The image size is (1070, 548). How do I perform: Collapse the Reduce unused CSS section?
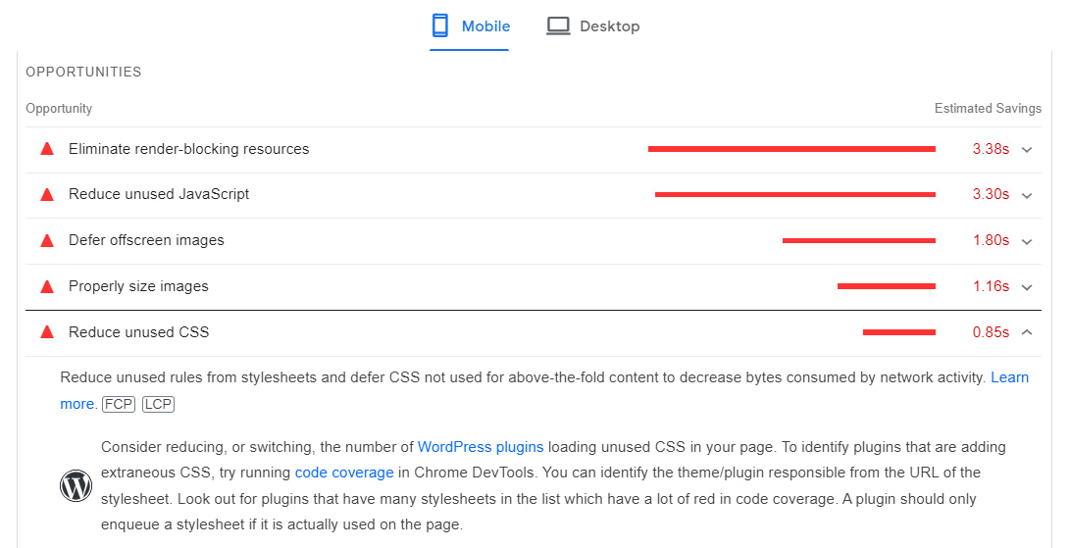1027,332
